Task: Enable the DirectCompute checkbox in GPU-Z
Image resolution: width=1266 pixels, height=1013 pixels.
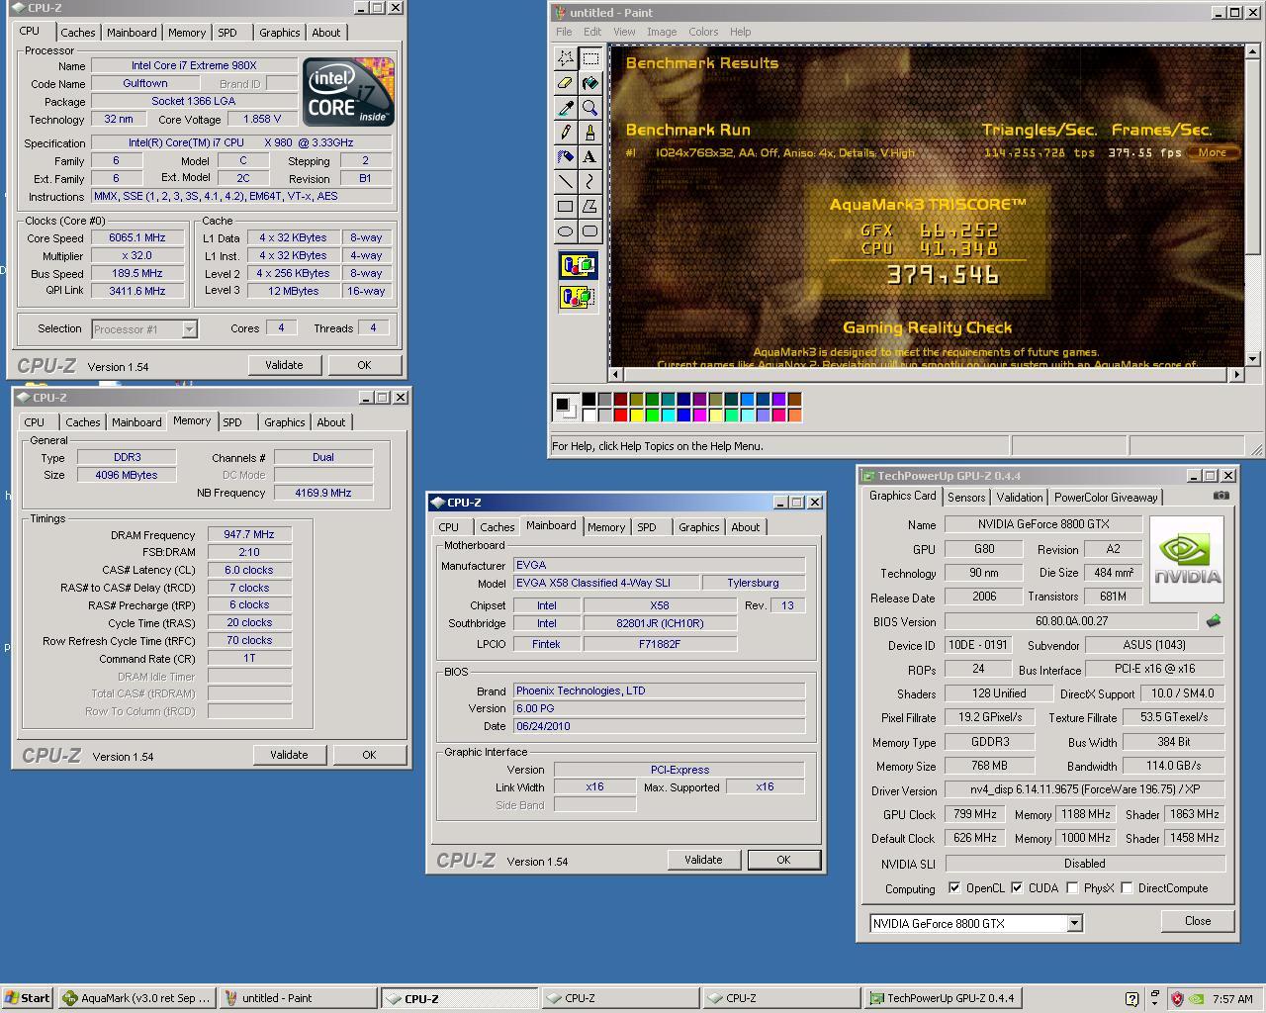Action: (1127, 888)
